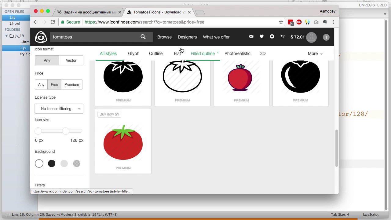
Task: Open downloads via the arrow circle icon
Action: coord(272,36)
